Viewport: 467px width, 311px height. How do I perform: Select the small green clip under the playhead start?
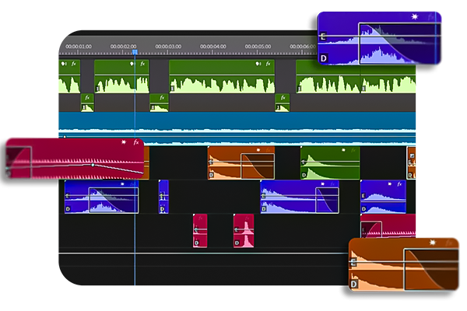(87, 103)
